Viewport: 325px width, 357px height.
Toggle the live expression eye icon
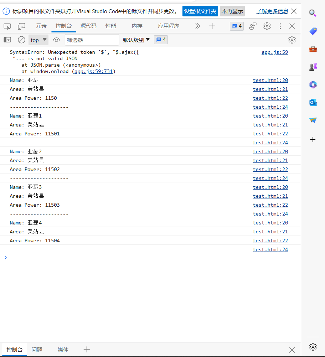point(56,40)
